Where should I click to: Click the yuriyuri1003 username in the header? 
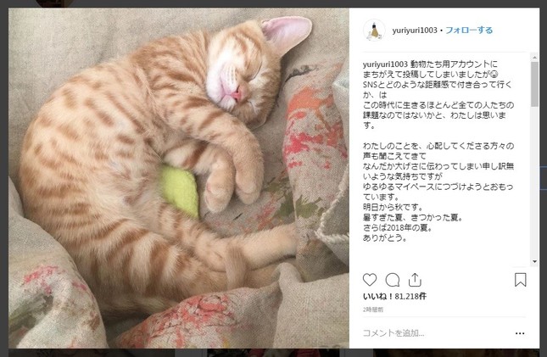tap(415, 31)
